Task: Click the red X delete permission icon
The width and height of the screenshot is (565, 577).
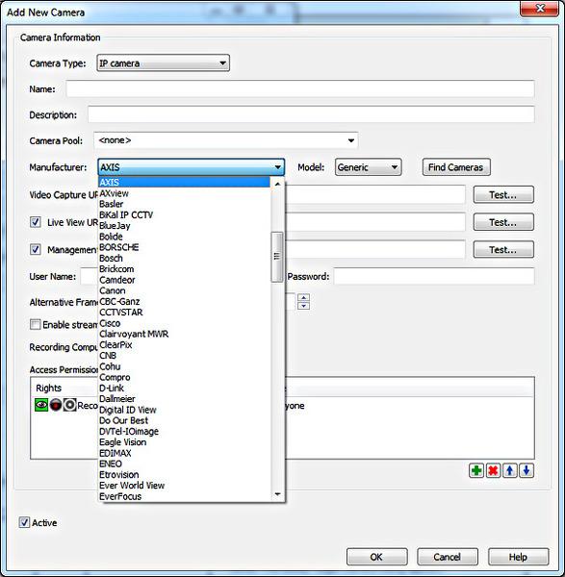Action: pyautogui.click(x=493, y=470)
